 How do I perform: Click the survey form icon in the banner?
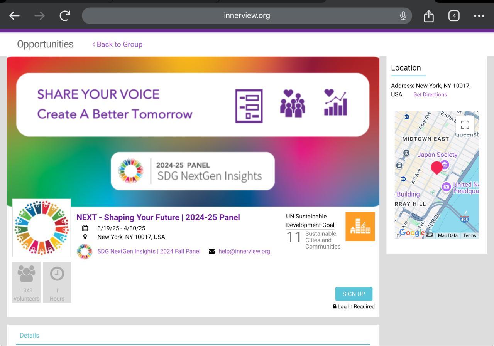[x=249, y=106]
